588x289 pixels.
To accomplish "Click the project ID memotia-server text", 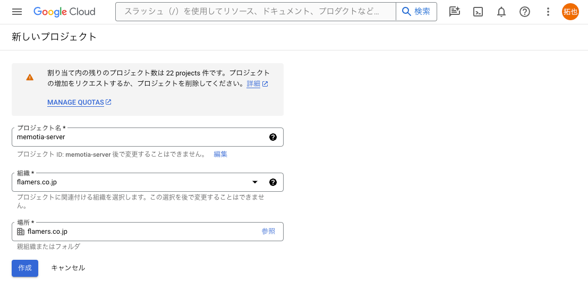I will coord(88,154).
